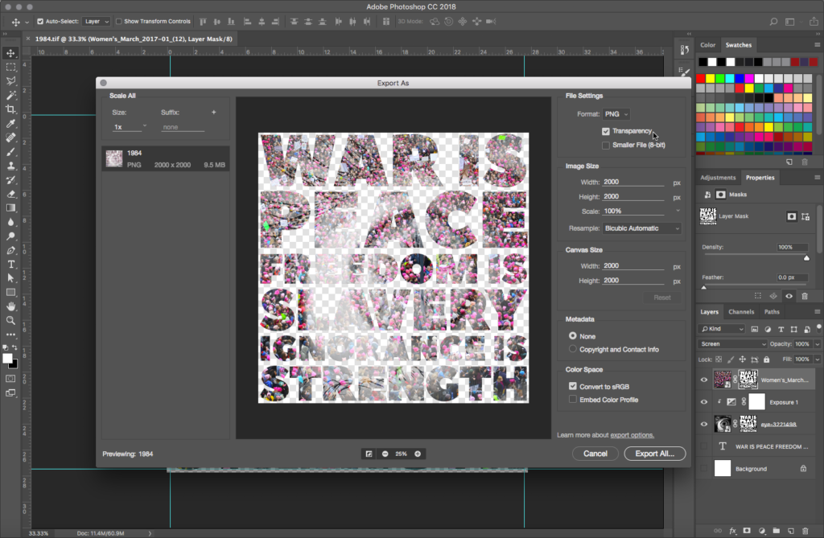Choose the Hand tool
This screenshot has width=824, height=538.
click(10, 306)
